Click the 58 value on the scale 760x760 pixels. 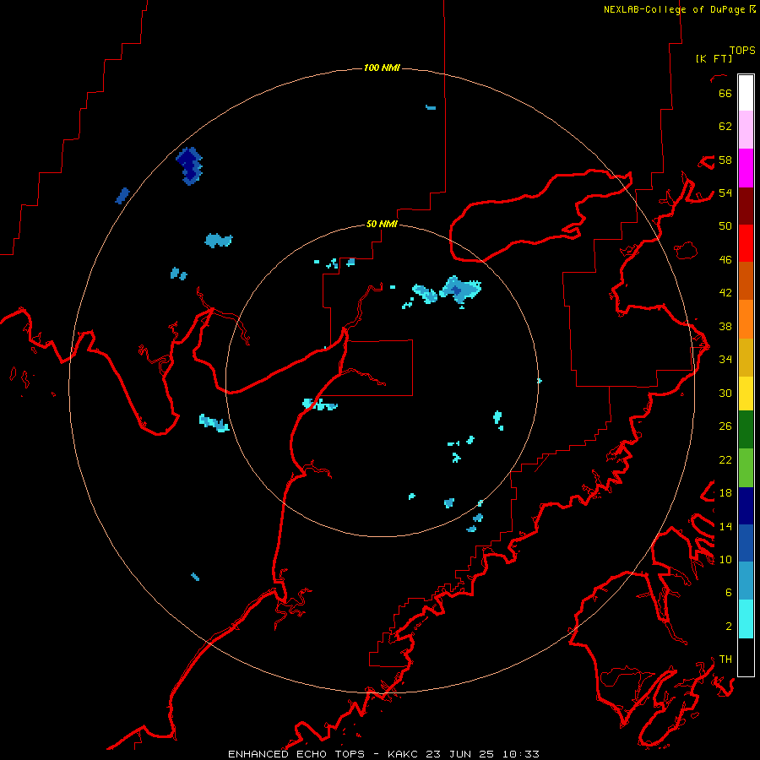tap(725, 160)
